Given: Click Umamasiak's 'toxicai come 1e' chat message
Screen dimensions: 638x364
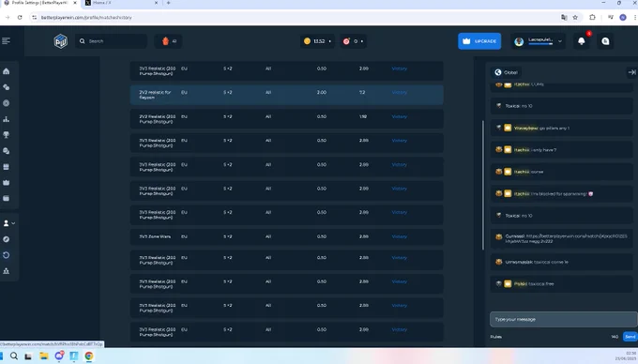Looking at the screenshot, I should pyautogui.click(x=561, y=262).
